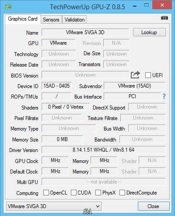Click the Bus Interface PCI field
Viewport: 175px width, 216px height.
click(x=132, y=96)
